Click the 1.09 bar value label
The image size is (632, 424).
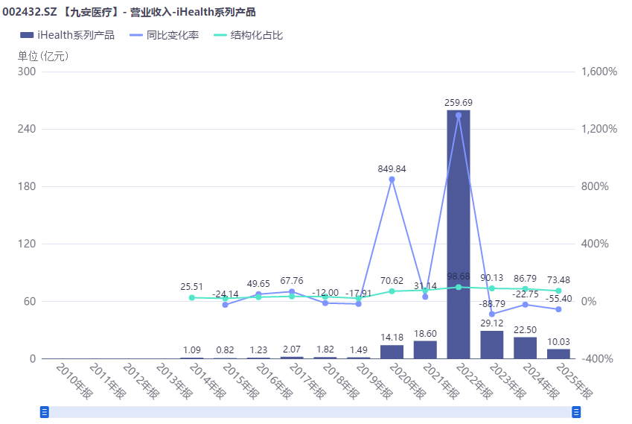pos(192,349)
